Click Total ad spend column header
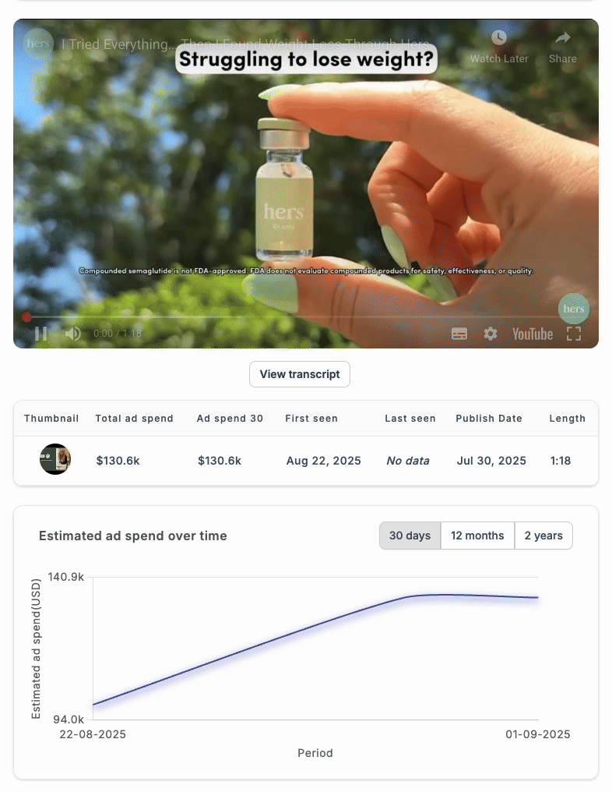The height and width of the screenshot is (792, 612). (x=134, y=419)
